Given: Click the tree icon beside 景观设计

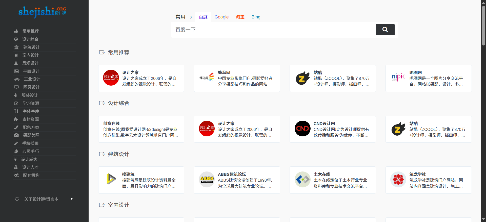Looking at the screenshot, I should (16, 63).
